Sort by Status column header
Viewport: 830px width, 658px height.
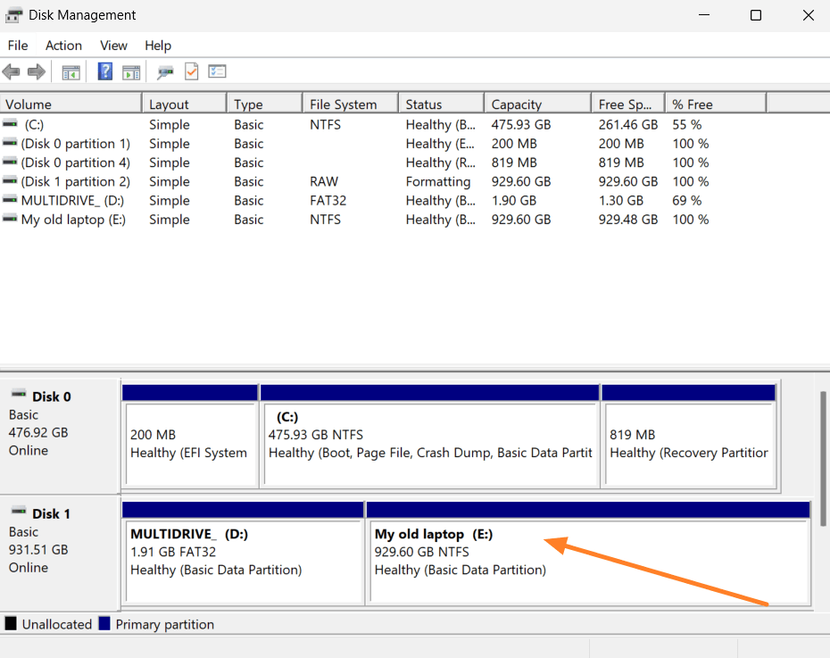click(x=442, y=104)
